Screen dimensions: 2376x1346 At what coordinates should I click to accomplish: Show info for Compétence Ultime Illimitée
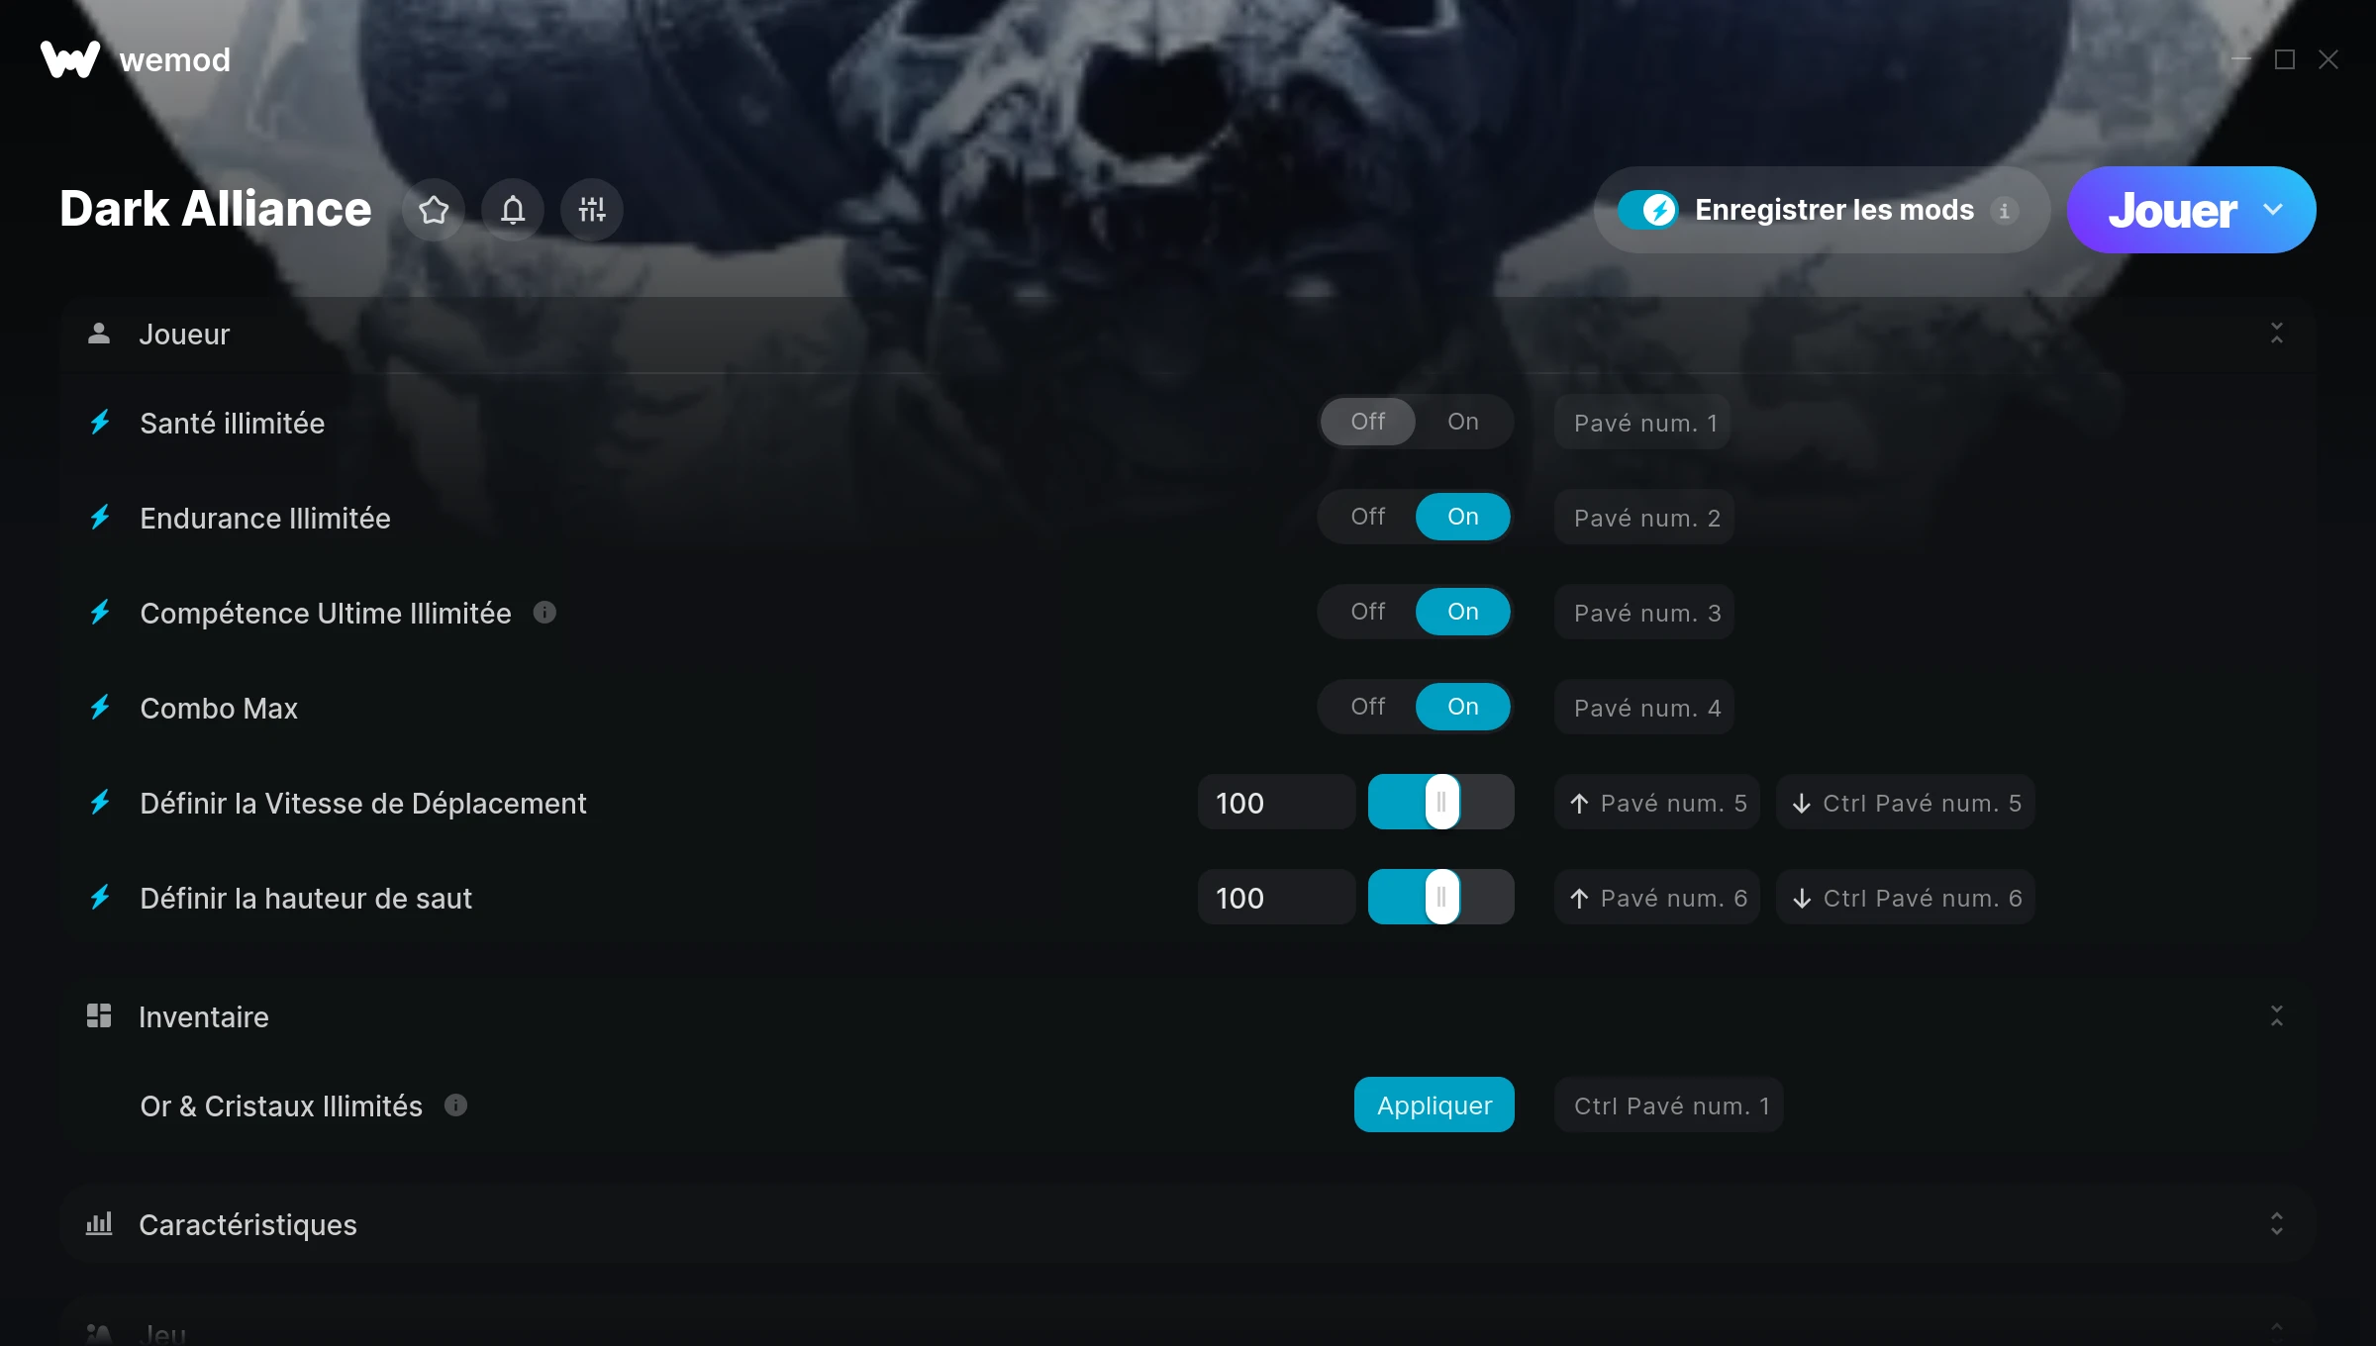pos(544,613)
